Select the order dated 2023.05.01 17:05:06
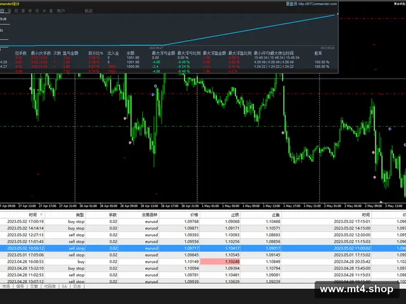Image resolution: width=406 pixels, height=304 pixels. [x=203, y=255]
